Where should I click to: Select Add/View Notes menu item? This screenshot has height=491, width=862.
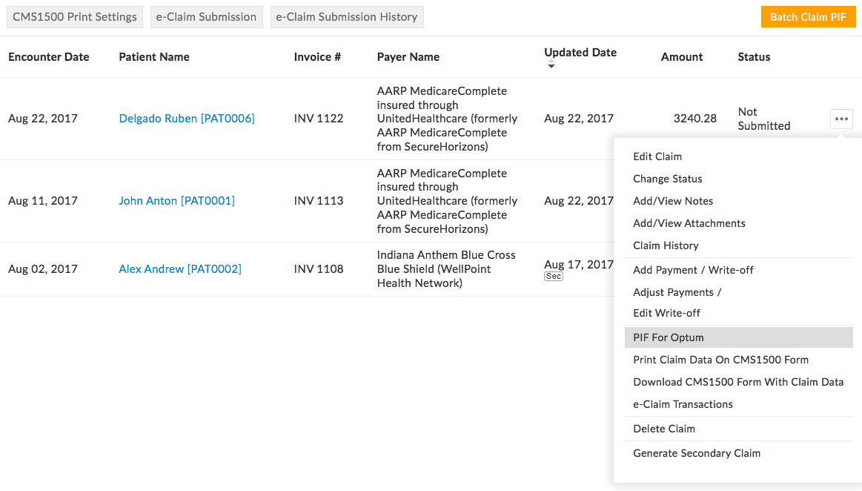point(673,201)
